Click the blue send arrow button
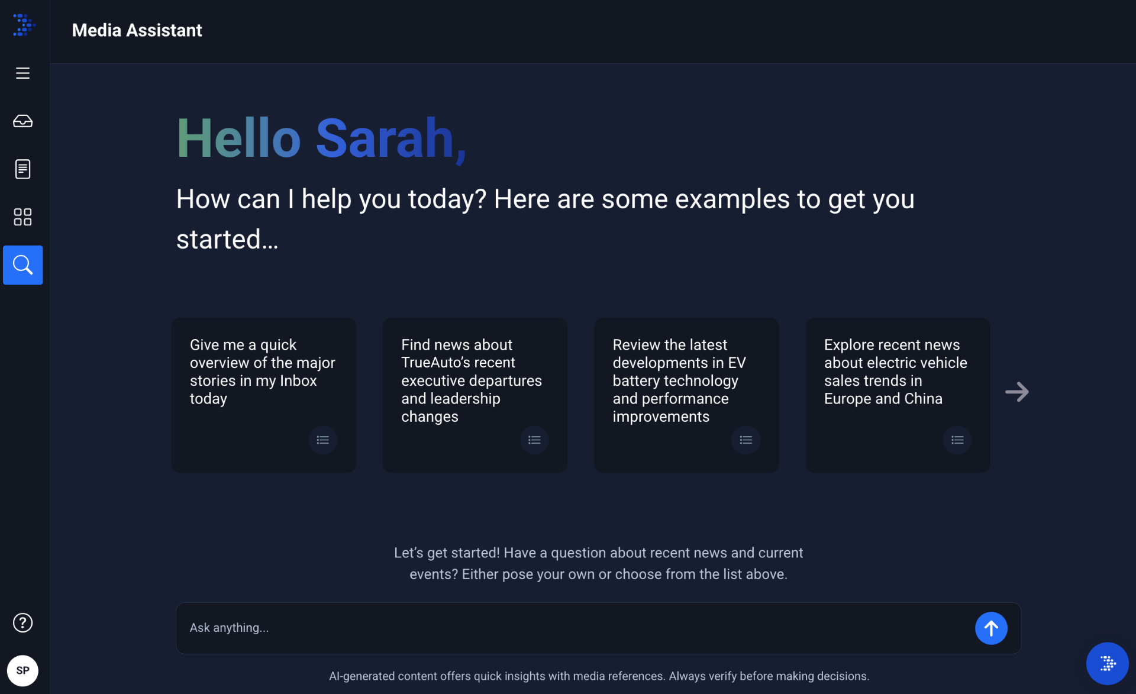This screenshot has width=1136, height=694. coord(991,628)
